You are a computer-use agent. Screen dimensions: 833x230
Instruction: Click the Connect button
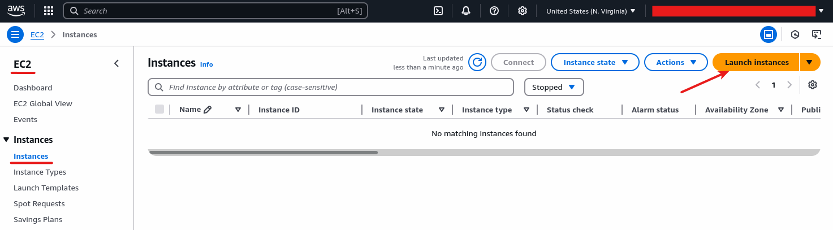click(x=519, y=62)
